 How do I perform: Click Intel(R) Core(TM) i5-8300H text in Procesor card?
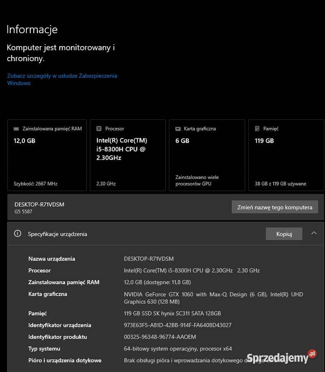tap(122, 149)
